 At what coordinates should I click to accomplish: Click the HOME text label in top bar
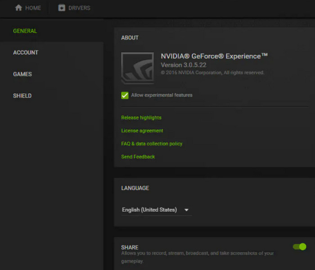click(33, 8)
